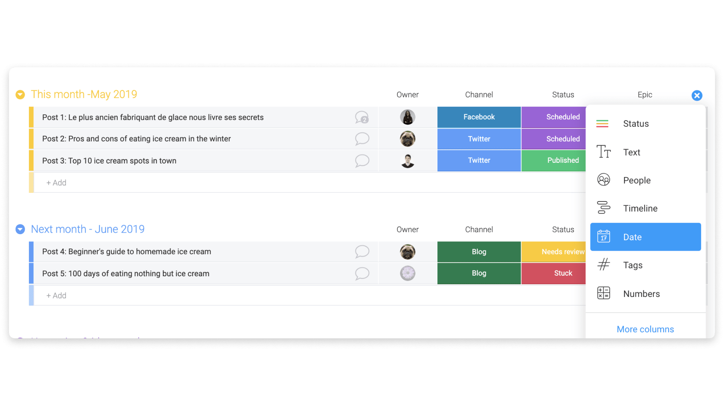Select the Status column type icon
Image resolution: width=724 pixels, height=406 pixels.
603,123
